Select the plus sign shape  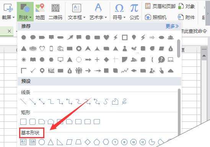pyautogui.click(x=97, y=60)
